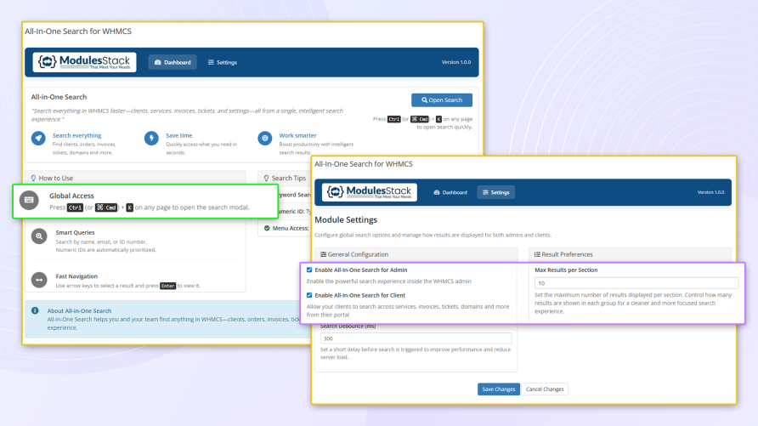Toggle Enable All-In-One Search for Client checkbox
The height and width of the screenshot is (426, 758).
coord(309,295)
